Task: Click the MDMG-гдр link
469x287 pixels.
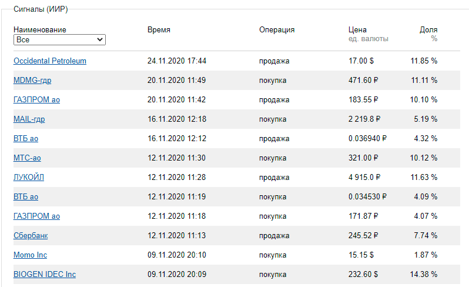Action: click(32, 81)
